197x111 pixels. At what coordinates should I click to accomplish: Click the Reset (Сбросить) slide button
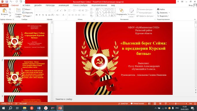[27, 13]
